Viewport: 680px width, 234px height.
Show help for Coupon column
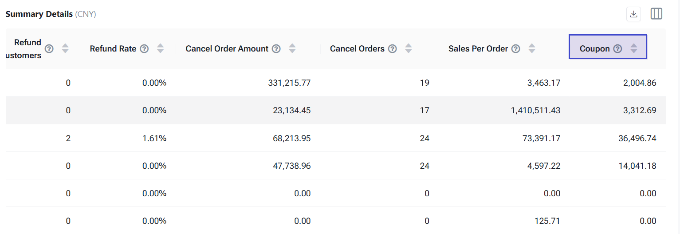[617, 49]
